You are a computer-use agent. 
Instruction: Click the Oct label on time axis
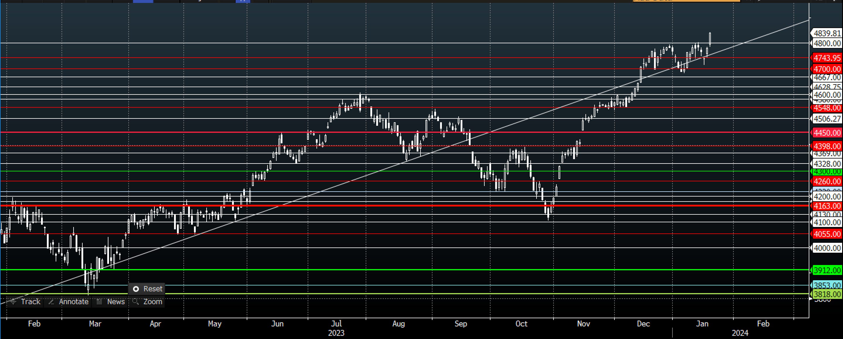click(x=521, y=324)
